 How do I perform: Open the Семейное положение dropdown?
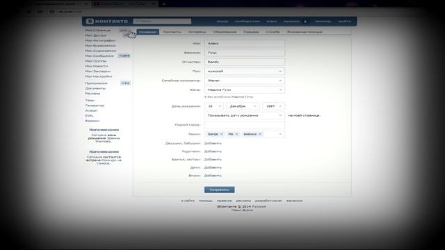click(x=245, y=81)
